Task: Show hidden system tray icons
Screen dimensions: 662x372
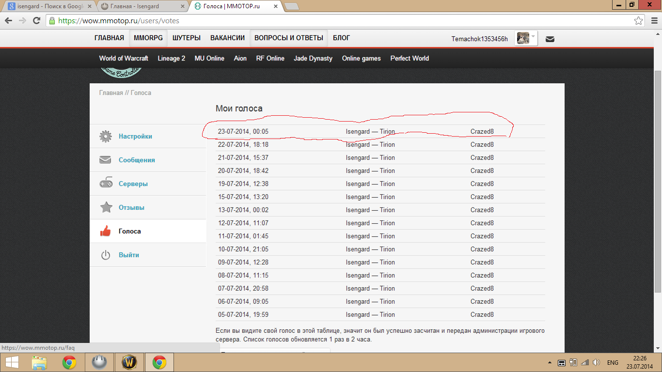Action: pyautogui.click(x=550, y=363)
